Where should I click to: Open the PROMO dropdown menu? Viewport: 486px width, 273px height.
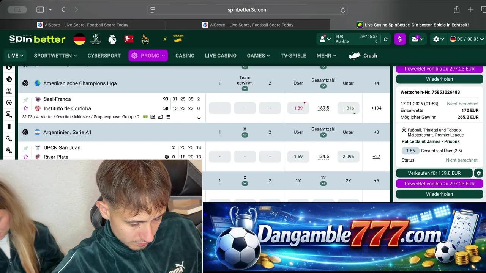[148, 56]
